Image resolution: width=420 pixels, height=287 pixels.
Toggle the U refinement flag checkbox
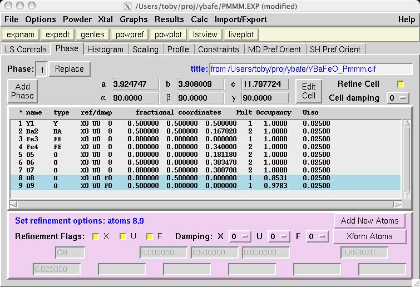(123, 236)
